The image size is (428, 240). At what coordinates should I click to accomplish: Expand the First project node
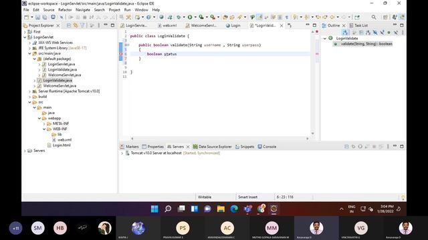pyautogui.click(x=25, y=32)
